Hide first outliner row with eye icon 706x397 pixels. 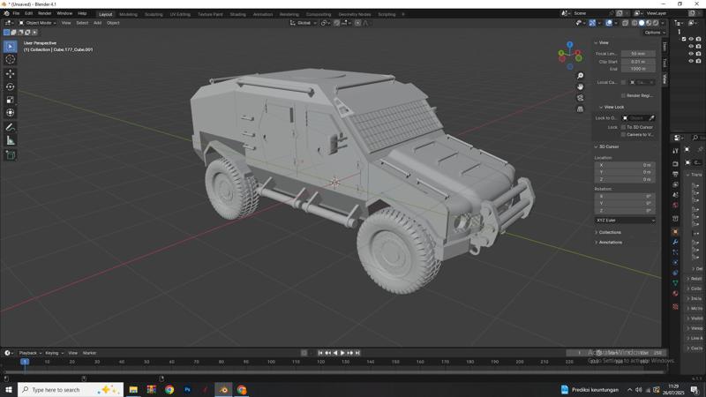click(691, 39)
